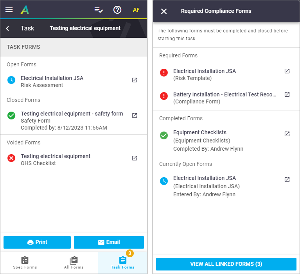Viewport: 300px width, 274px height.
Task: Click the 'Completed by: 8/12/2023 11:55AM' text
Action: click(x=64, y=128)
